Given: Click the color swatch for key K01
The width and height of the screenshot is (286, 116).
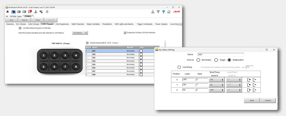Looking at the screenshot, I should 141,51.
